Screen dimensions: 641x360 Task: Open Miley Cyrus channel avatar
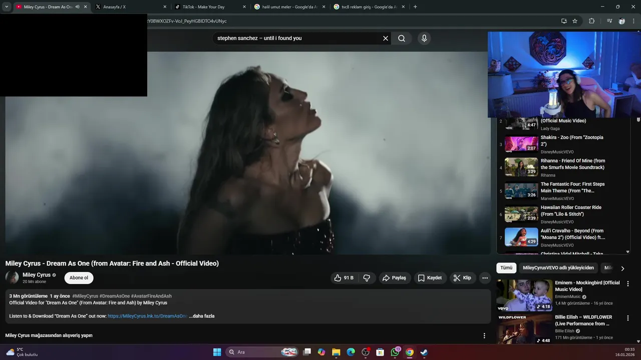pos(12,277)
